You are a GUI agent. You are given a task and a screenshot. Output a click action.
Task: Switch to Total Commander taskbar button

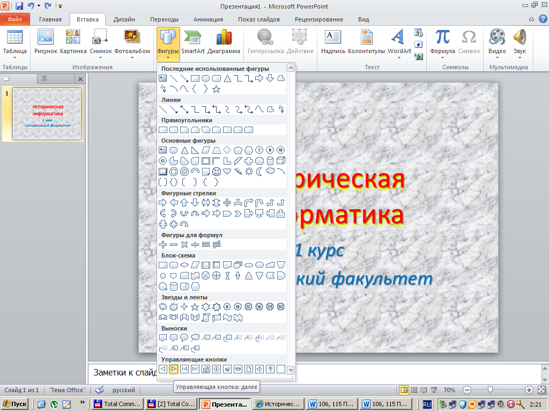117,404
